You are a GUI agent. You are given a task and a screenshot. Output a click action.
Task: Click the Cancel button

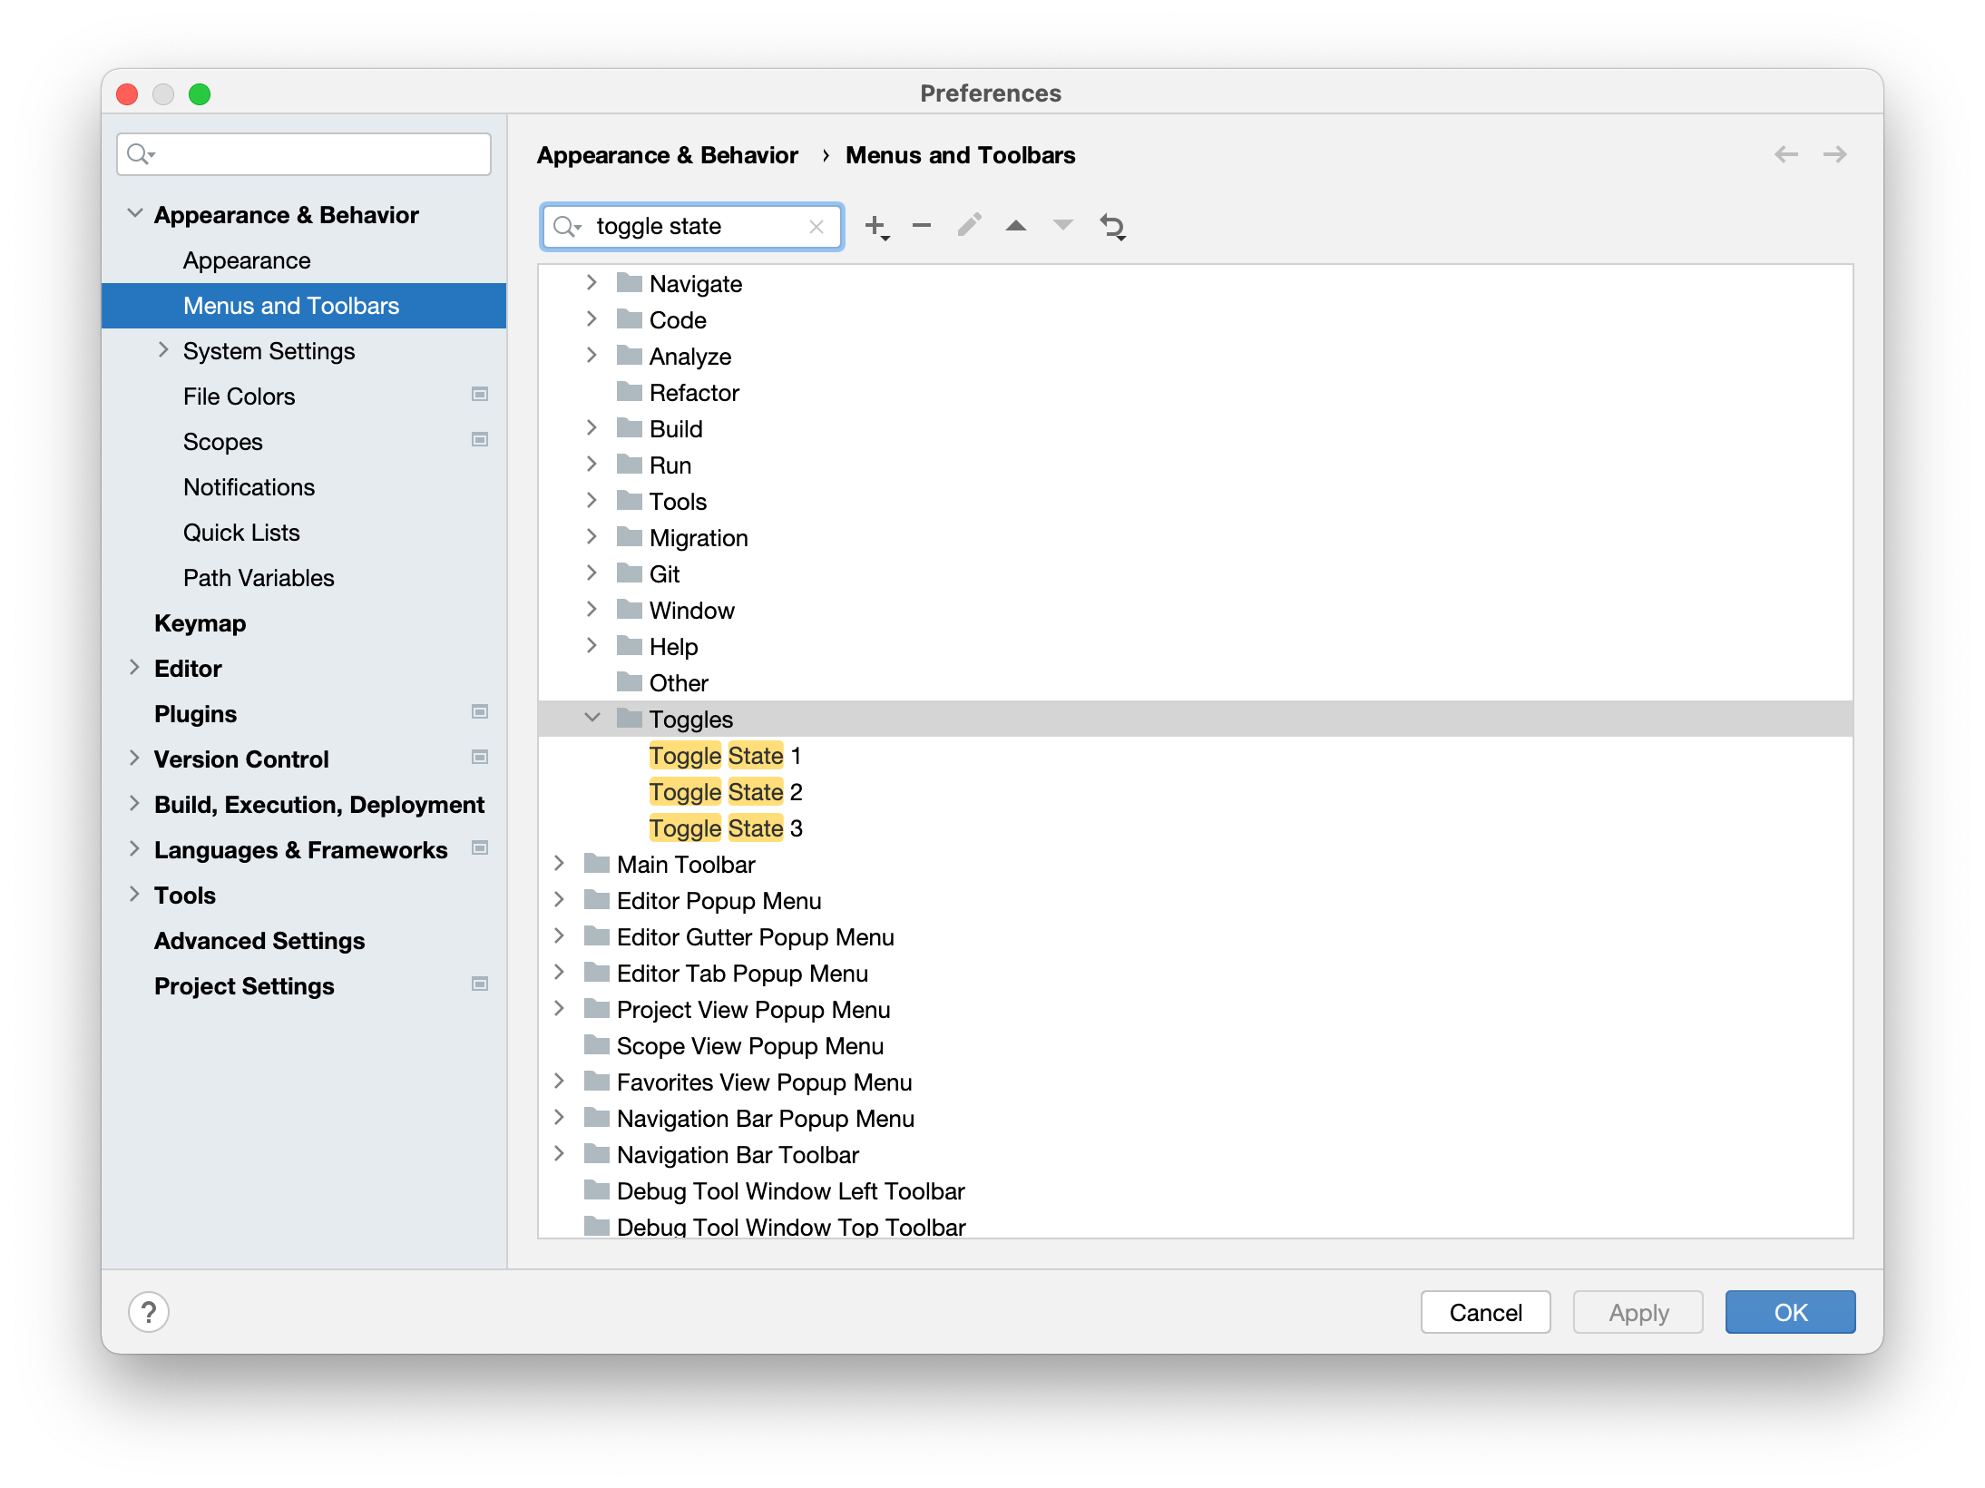point(1485,1312)
